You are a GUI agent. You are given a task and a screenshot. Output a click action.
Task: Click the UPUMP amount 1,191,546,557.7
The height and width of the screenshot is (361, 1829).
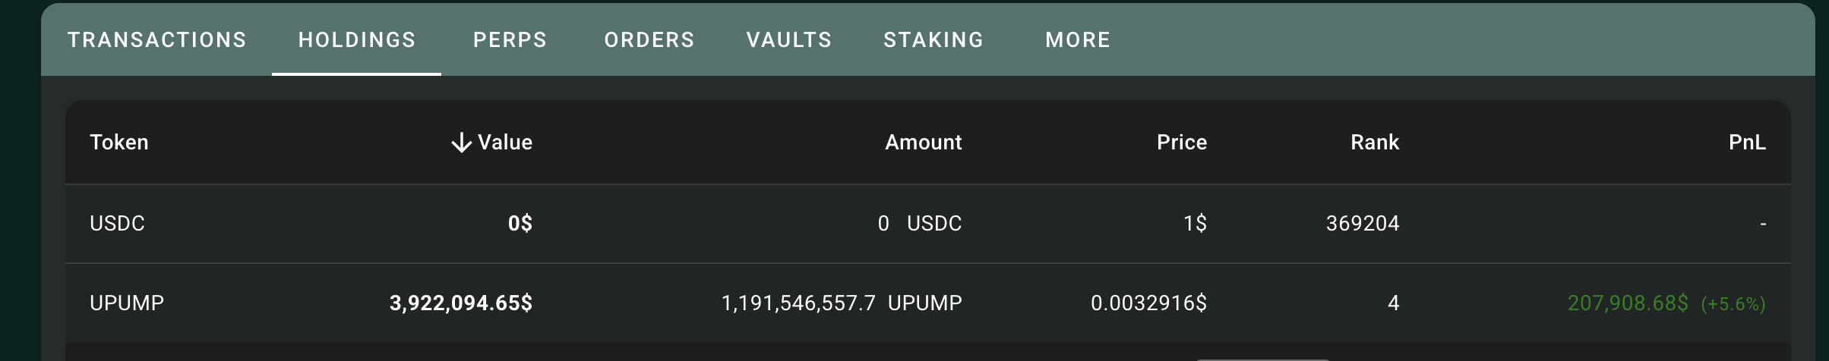(x=798, y=303)
